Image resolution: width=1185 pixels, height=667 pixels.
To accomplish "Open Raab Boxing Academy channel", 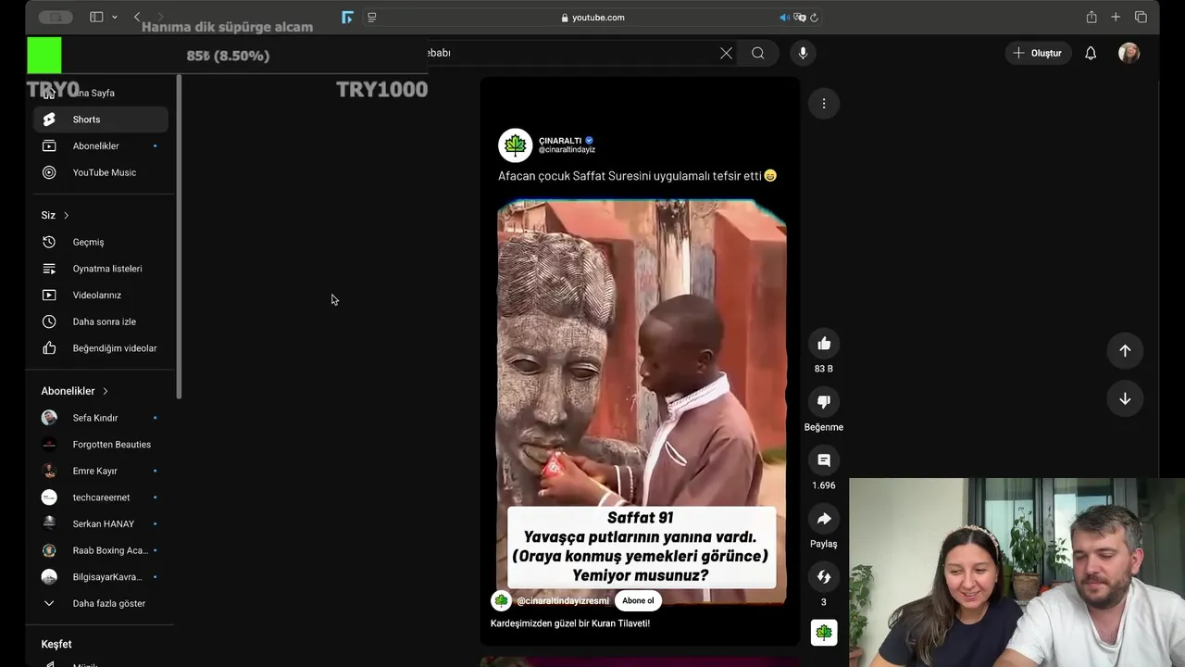I will coord(101,550).
